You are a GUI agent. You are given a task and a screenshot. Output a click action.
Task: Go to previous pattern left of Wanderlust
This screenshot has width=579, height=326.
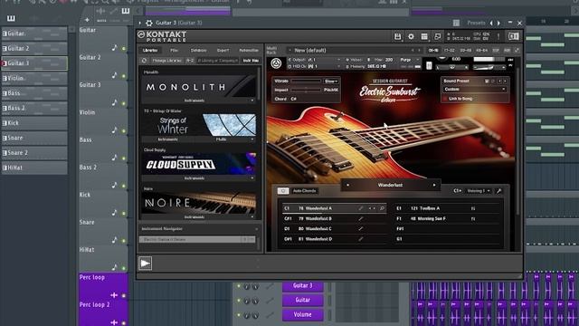coord(347,185)
